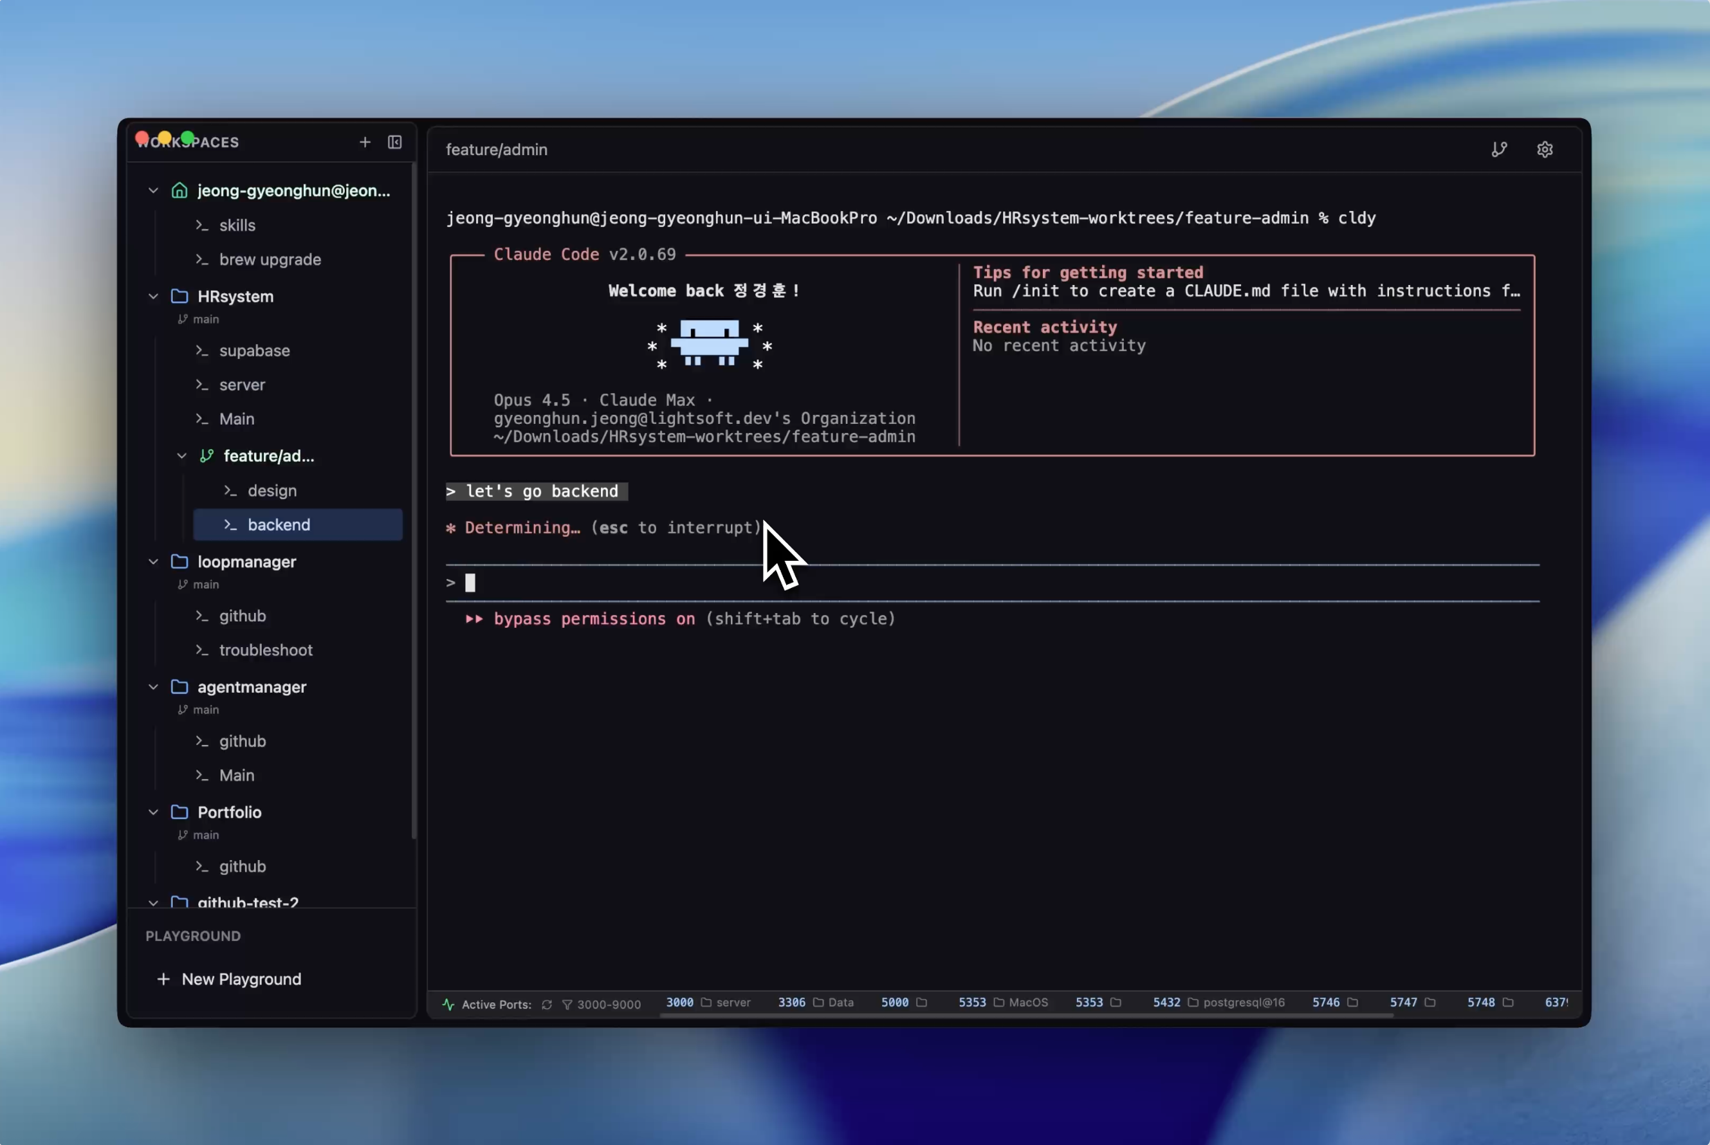Collapse the feature/ad... branch worktree

[x=182, y=455]
